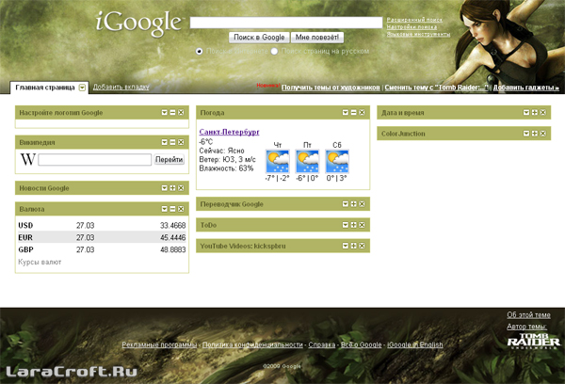Open menu arrow of Википедия gadget
The image size is (565, 384).
(x=164, y=142)
